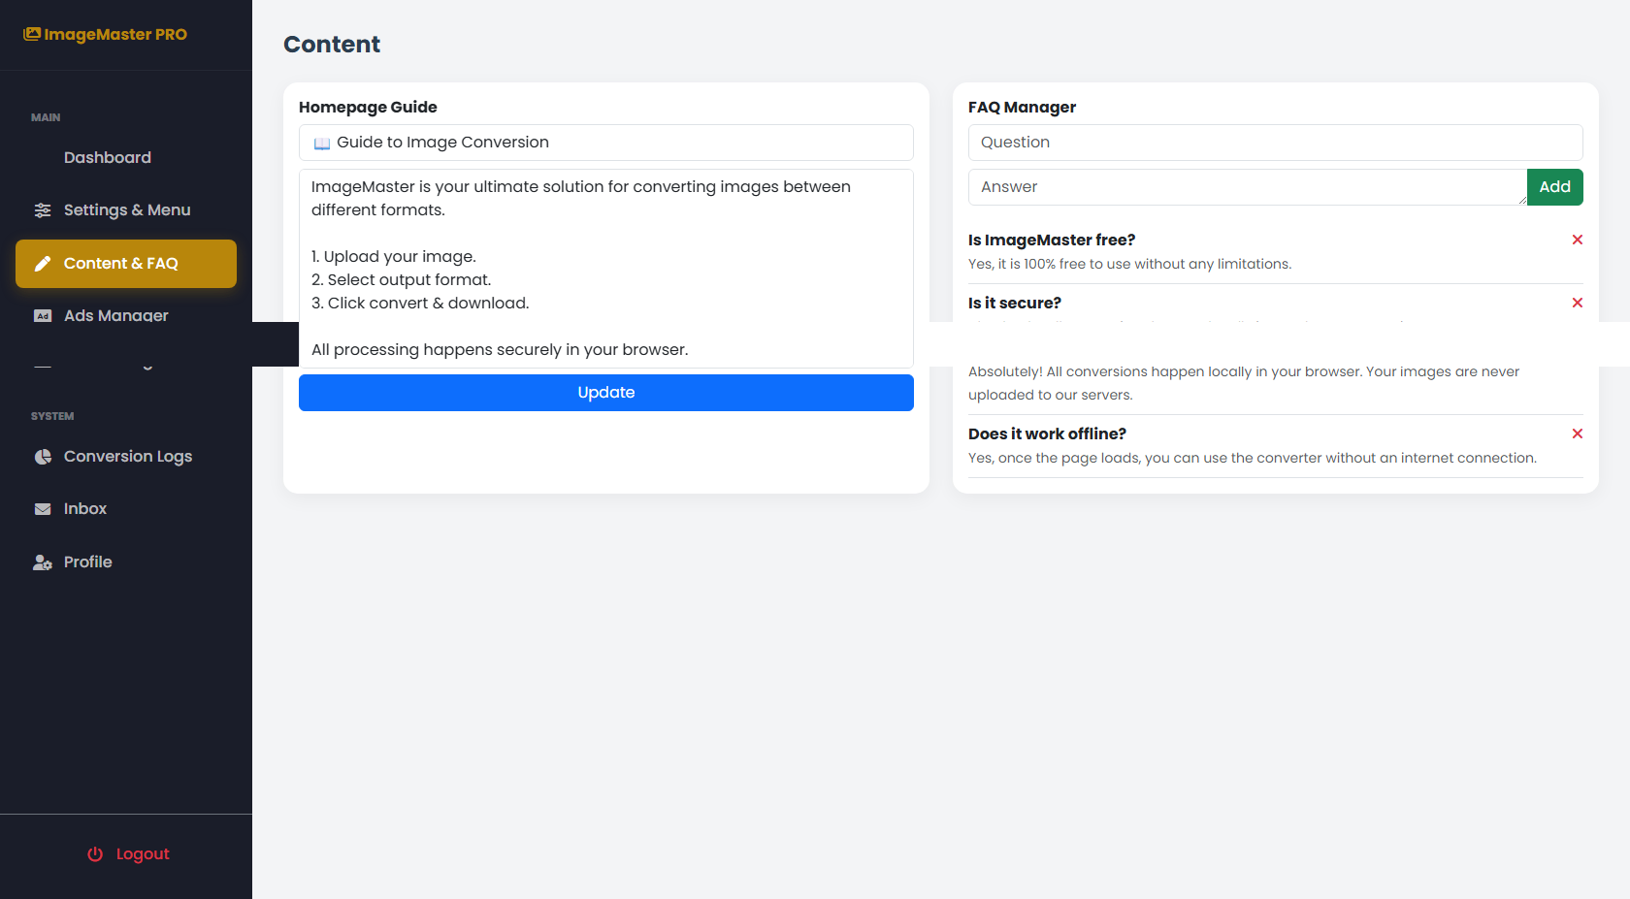Delete the "Is ImageMaster free?" FAQ entry
This screenshot has height=899, width=1630.
[1577, 240]
